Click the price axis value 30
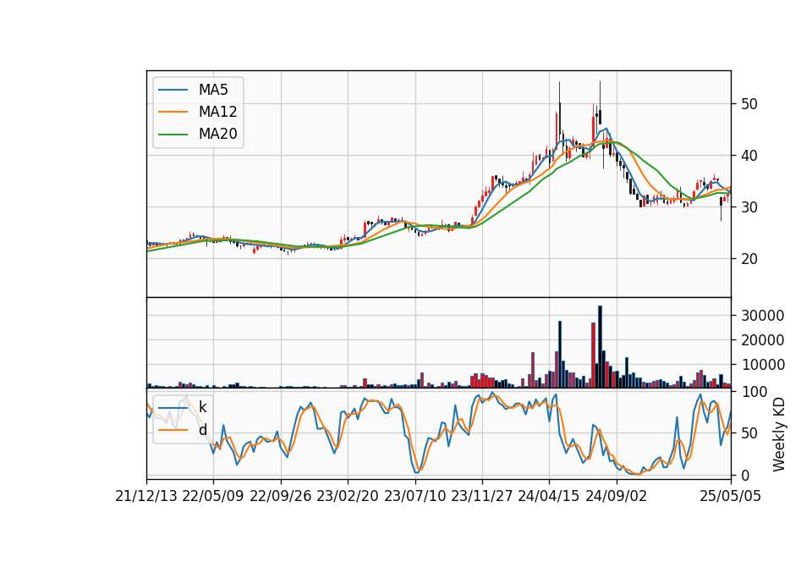Screen dimensions: 812x584 point(749,207)
